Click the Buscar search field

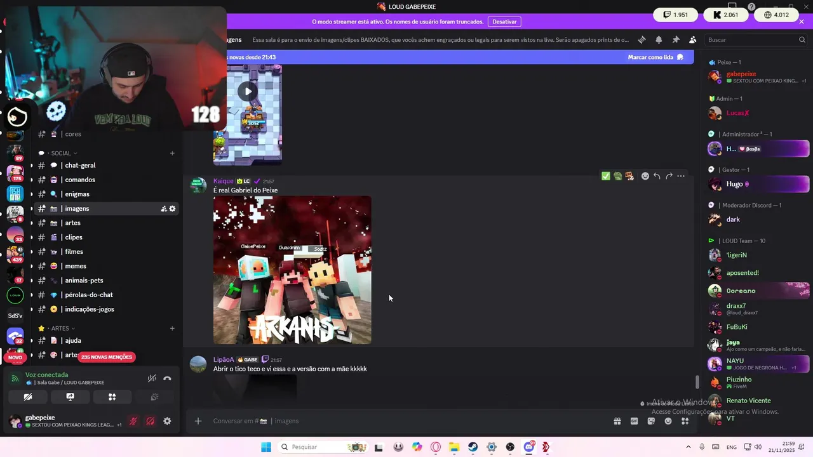point(756,39)
